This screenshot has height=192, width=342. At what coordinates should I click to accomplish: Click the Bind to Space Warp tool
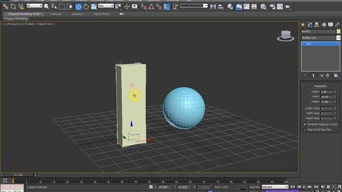(x=21, y=7)
